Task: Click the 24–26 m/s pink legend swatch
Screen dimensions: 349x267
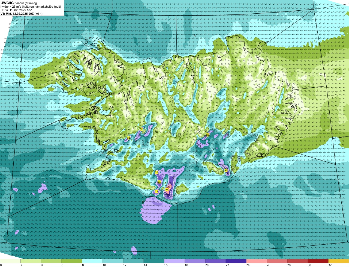Action: (x=257, y=261)
